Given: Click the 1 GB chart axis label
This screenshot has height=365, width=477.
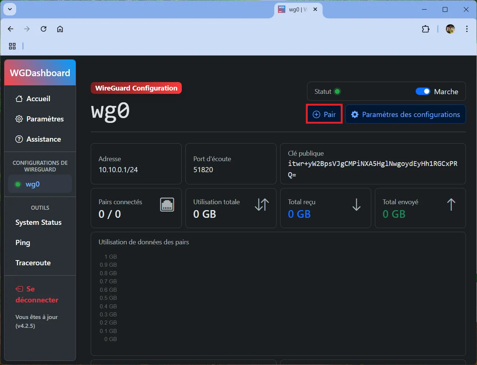Looking at the screenshot, I should [x=111, y=256].
